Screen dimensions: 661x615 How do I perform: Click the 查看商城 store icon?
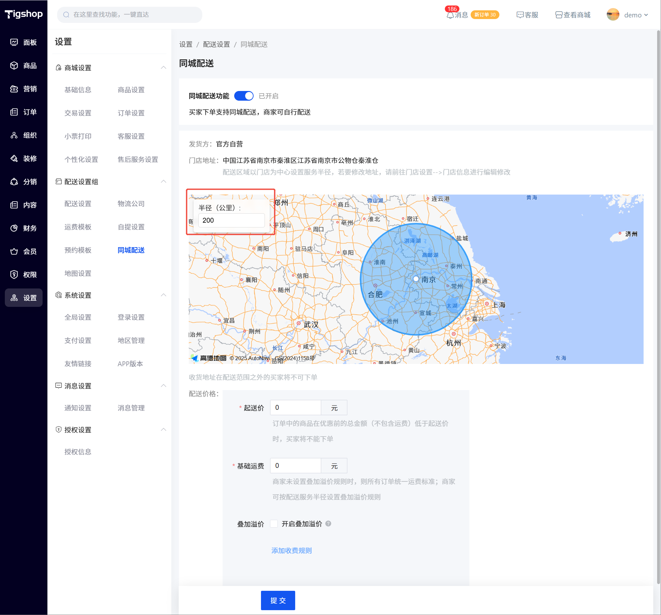pyautogui.click(x=559, y=15)
